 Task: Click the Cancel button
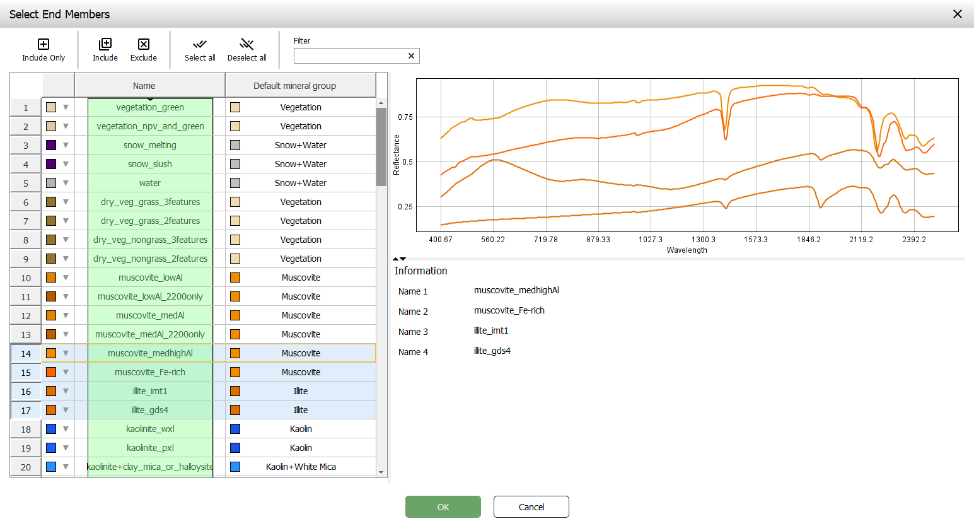tap(531, 507)
